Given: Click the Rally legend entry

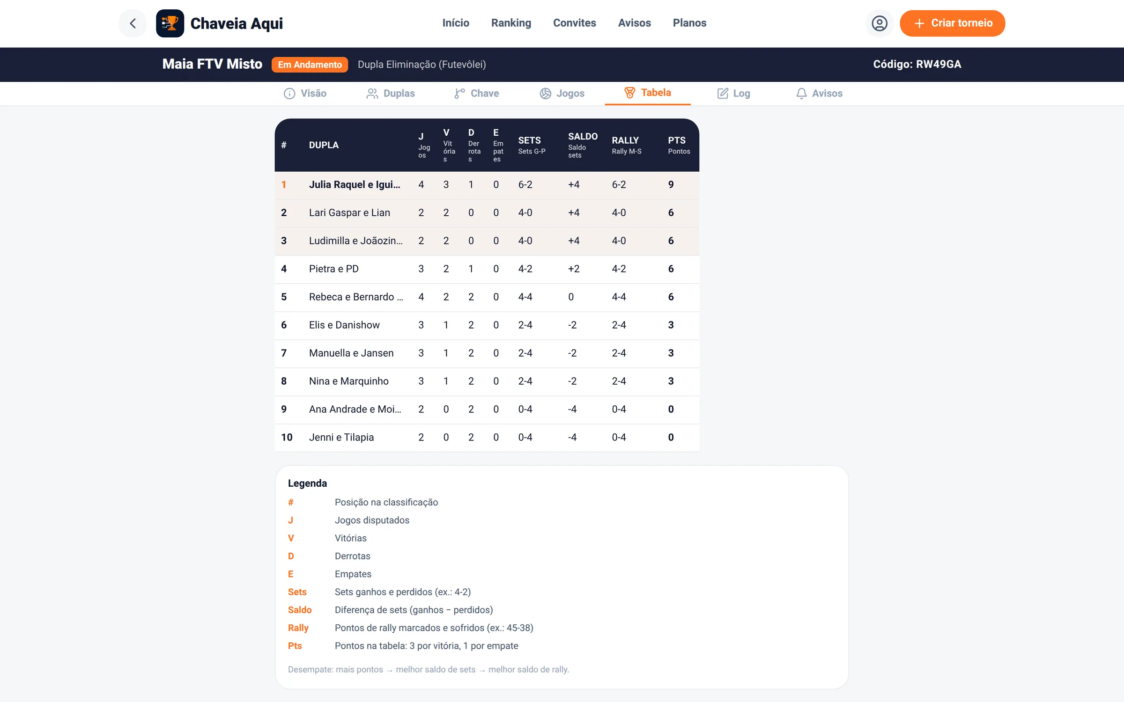Looking at the screenshot, I should click(410, 628).
